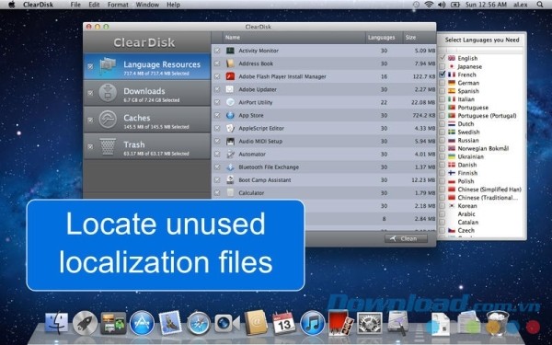The image size is (552, 345).
Task: Open the Window menu
Action: click(x=147, y=5)
